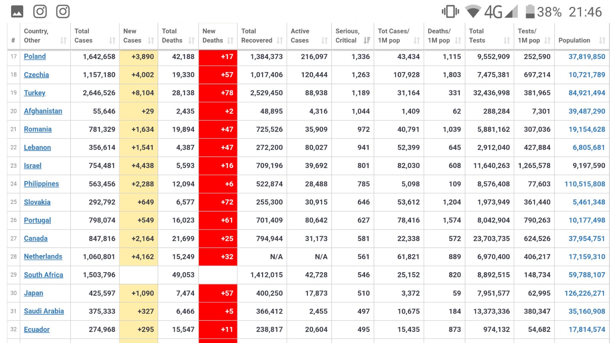610x343 pixels.
Task: Click Turkey's red New Deaths cell
Action: tap(218, 93)
